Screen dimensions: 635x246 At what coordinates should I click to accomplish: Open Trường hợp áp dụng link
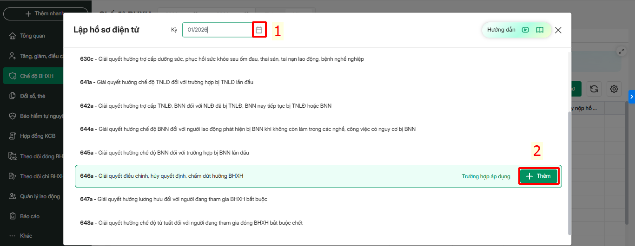(x=486, y=176)
